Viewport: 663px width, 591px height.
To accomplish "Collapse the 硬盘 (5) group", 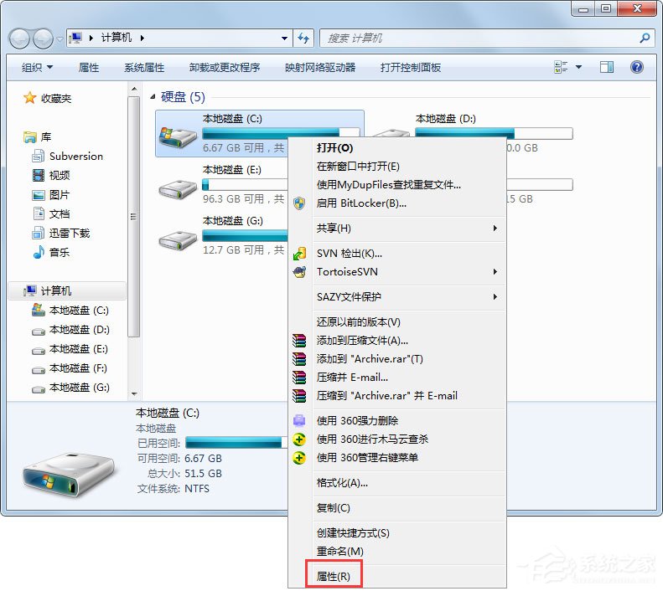I will pos(153,98).
